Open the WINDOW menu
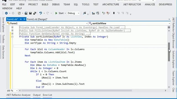177x99 pixels. tap(7, 9)
